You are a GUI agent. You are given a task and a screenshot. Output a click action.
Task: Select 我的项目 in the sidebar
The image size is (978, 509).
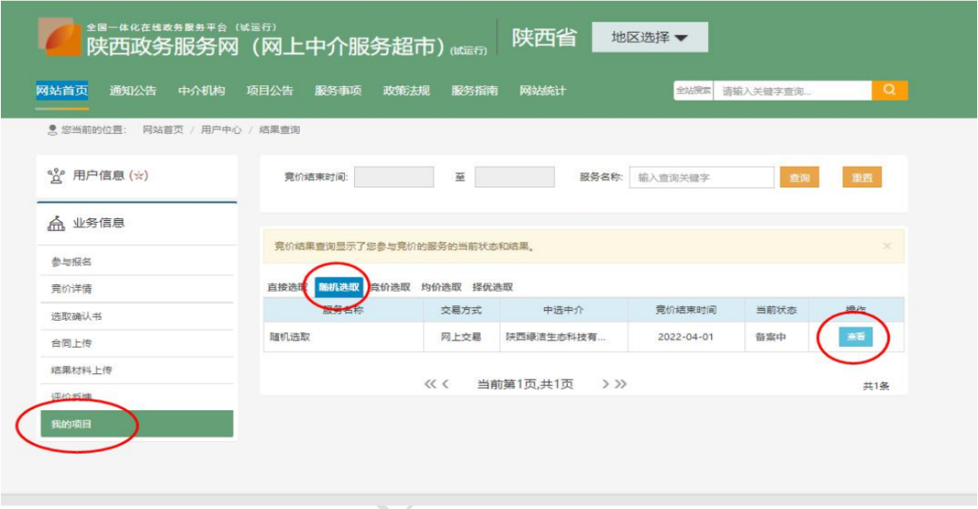[x=137, y=424]
